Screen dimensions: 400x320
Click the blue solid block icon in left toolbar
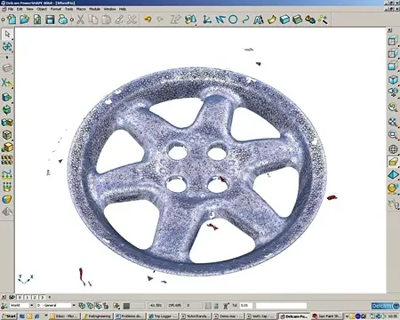(7, 97)
